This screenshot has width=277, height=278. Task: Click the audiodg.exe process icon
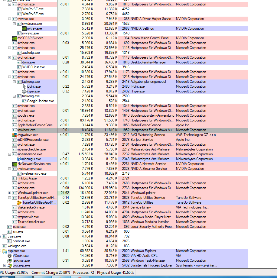19,53
